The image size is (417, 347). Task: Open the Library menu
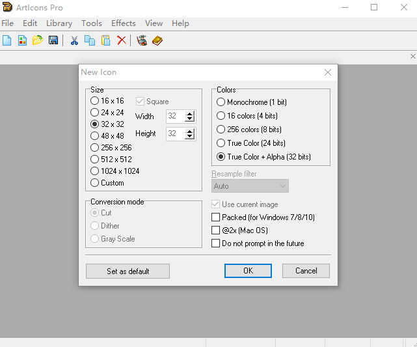(59, 23)
